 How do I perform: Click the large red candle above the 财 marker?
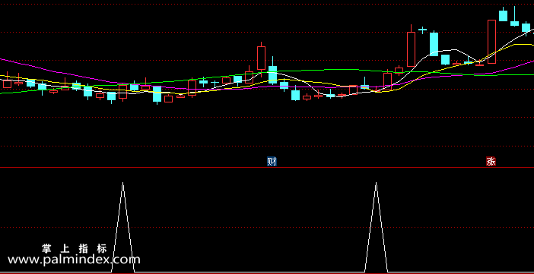261,58
